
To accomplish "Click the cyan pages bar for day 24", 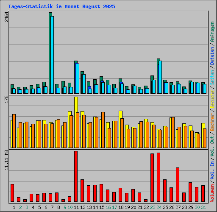I will [160, 77].
